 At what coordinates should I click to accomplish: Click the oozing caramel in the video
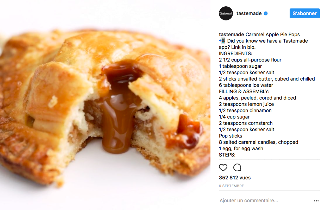(118, 117)
